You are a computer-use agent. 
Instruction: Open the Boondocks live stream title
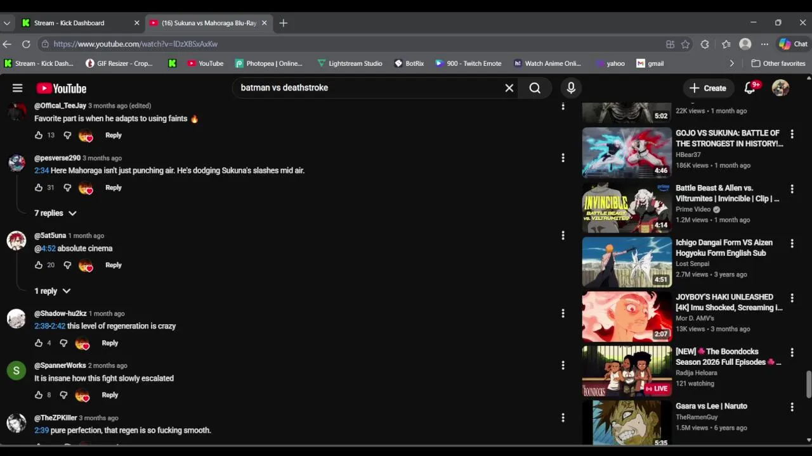[x=728, y=357]
